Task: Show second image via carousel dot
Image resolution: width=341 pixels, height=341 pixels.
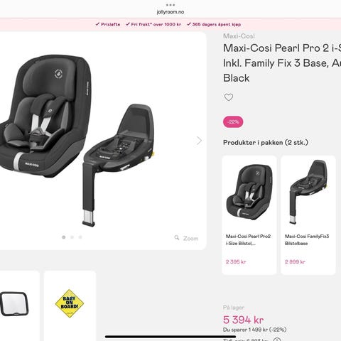Action: [x=72, y=237]
